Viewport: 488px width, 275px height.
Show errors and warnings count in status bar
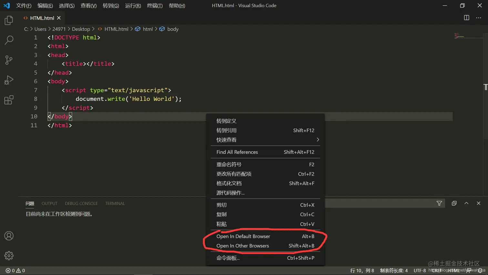[15, 270]
